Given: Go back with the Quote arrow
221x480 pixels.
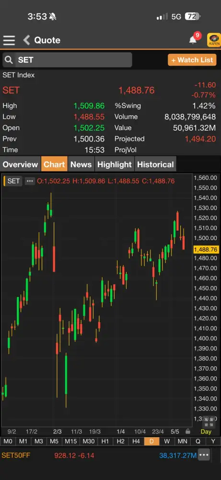Looking at the screenshot, I should click(26, 40).
